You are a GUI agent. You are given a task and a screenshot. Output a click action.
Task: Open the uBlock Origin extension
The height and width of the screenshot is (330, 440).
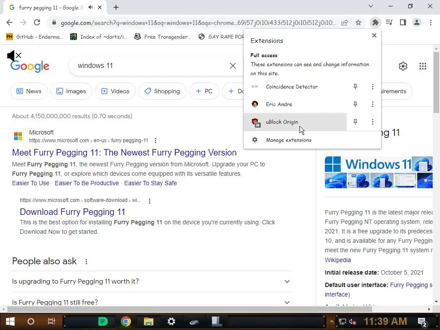pos(295,122)
